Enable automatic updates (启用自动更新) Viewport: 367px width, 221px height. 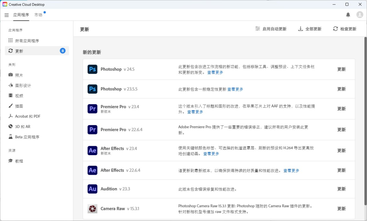click(x=271, y=29)
